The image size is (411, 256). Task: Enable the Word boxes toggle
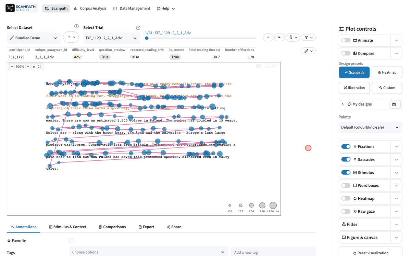pyautogui.click(x=346, y=185)
